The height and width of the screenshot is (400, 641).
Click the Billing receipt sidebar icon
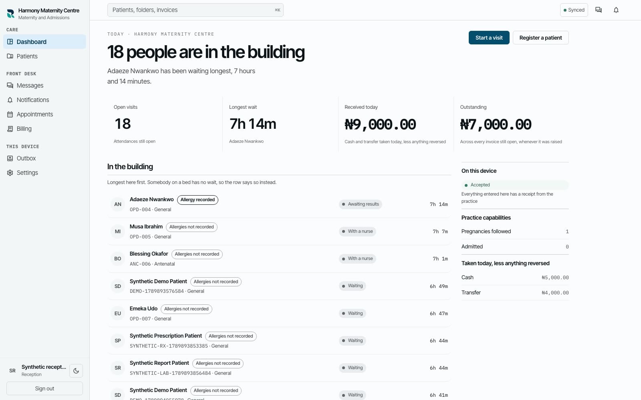[x=10, y=128]
